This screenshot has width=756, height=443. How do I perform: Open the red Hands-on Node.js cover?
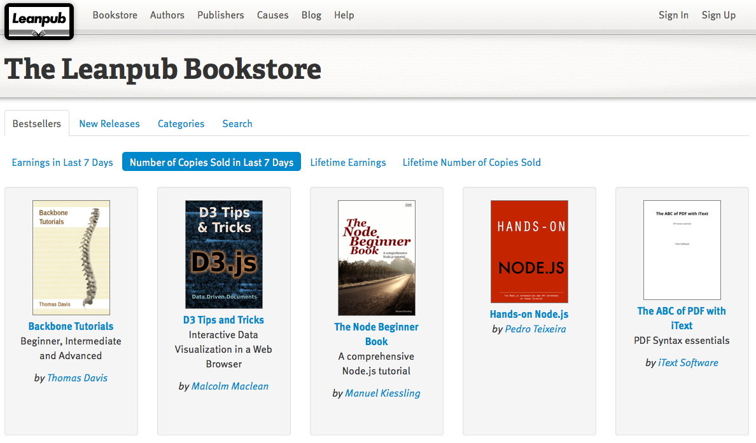click(x=529, y=252)
